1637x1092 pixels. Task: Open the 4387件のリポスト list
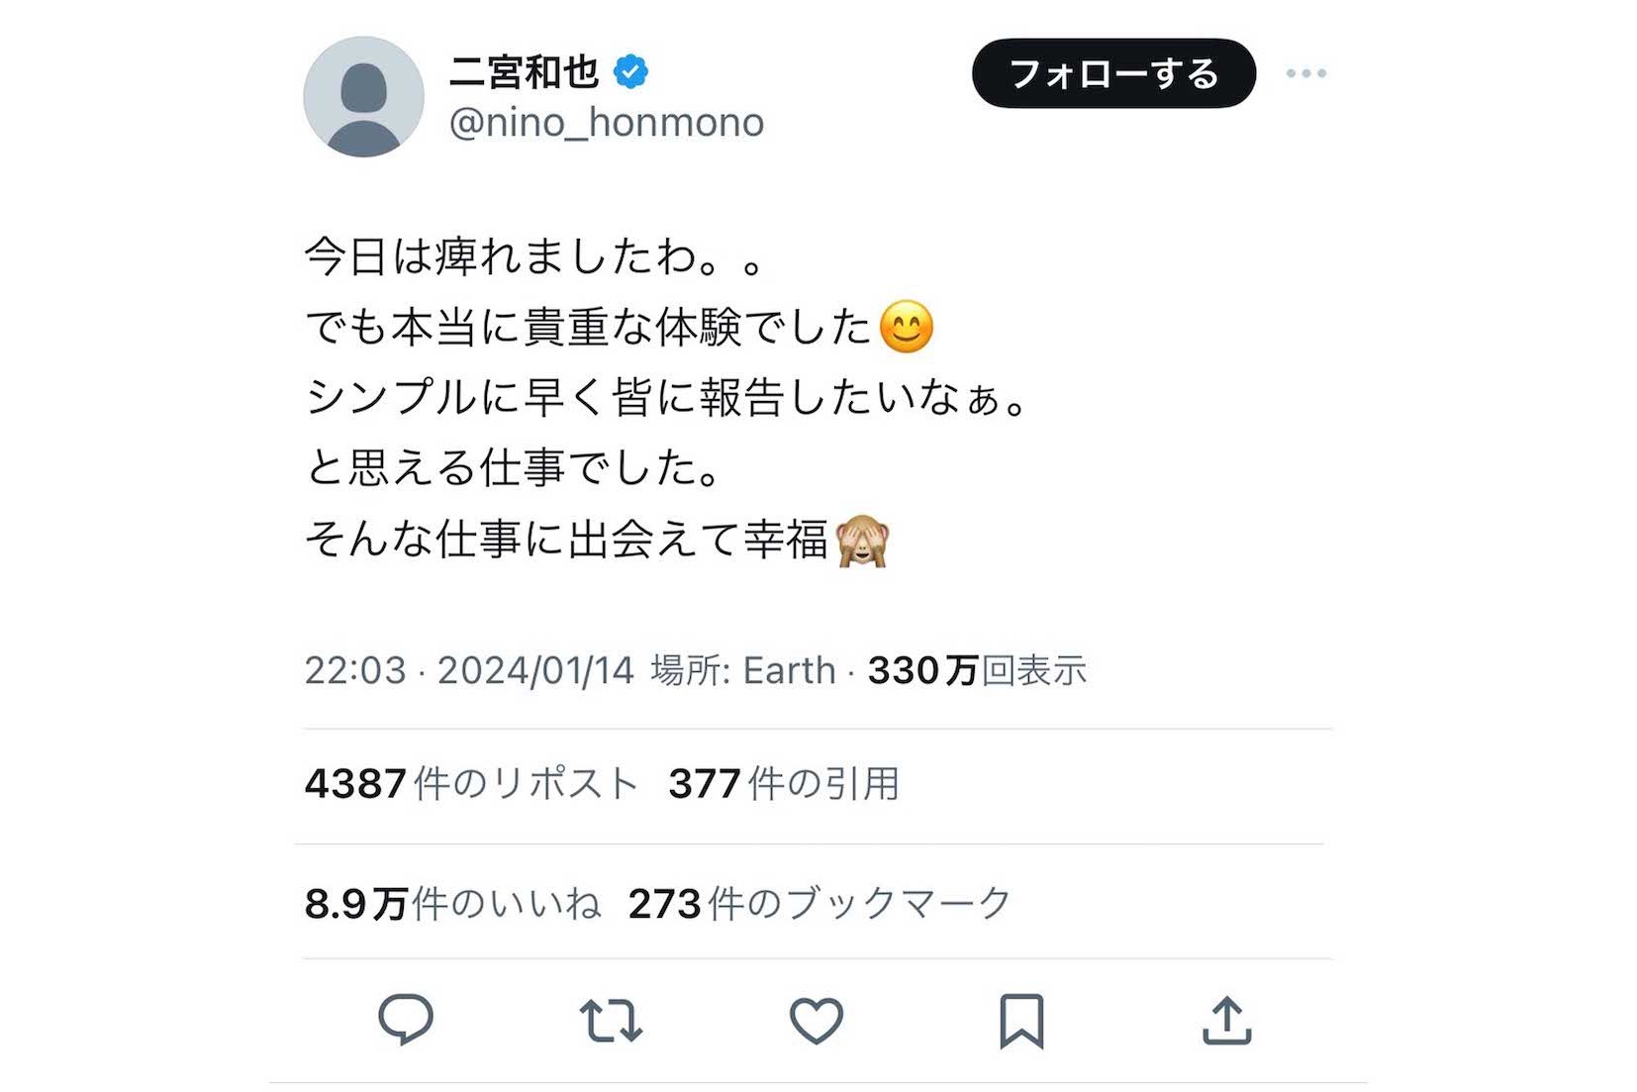coord(471,782)
